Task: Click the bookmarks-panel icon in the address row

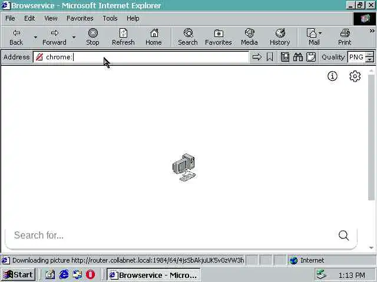Action: (285, 57)
